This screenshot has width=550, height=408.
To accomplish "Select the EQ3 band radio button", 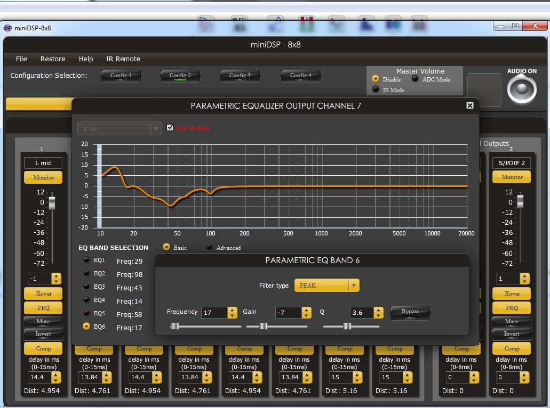I will coord(86,287).
